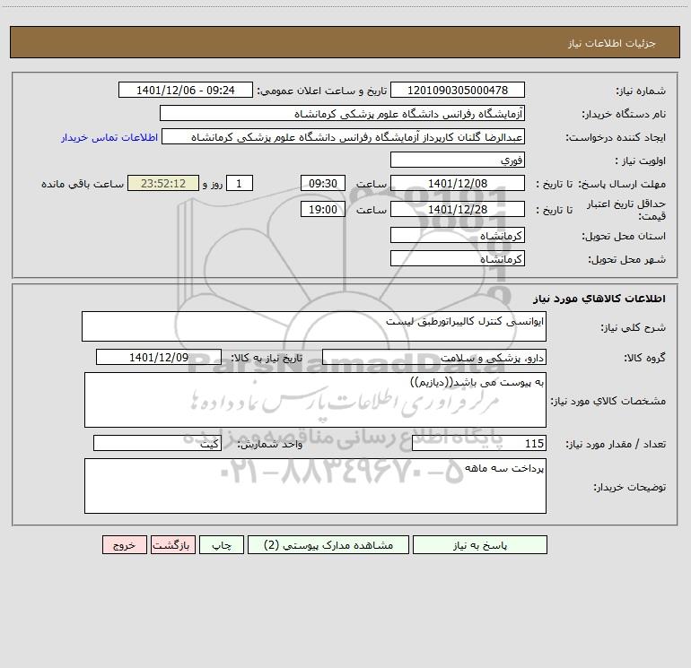Select the شماره نیاز field 1201090305000478
This screenshot has width=691, height=668.
click(458, 91)
